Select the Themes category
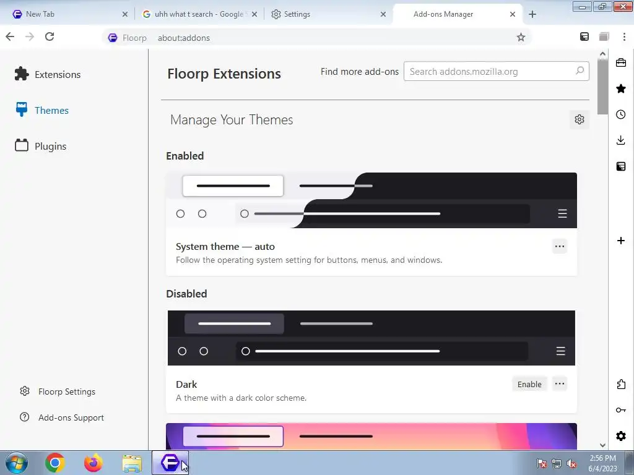This screenshot has width=634, height=475. coord(42,110)
